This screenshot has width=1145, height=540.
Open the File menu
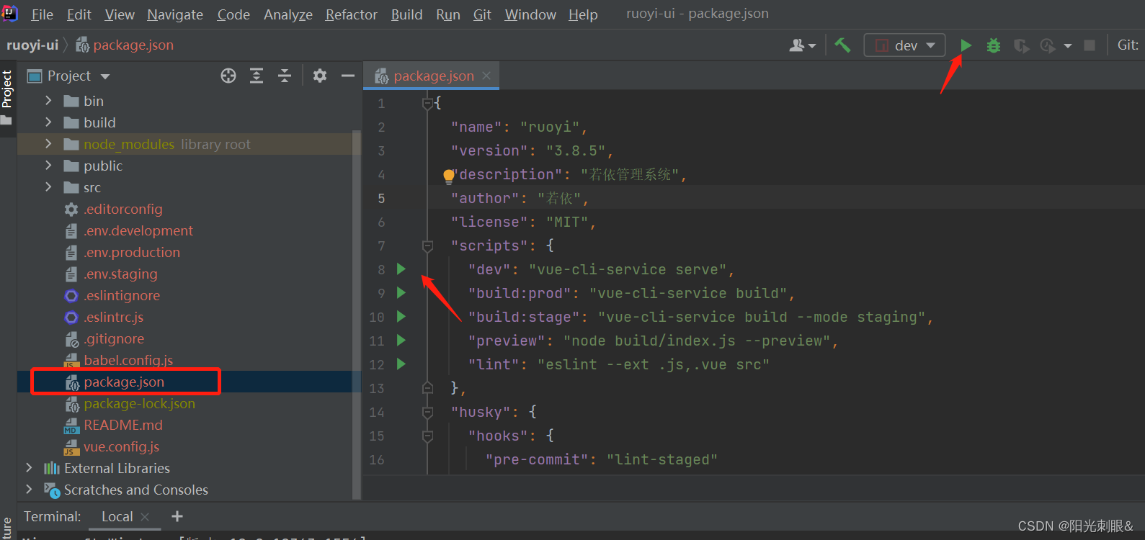coord(43,14)
